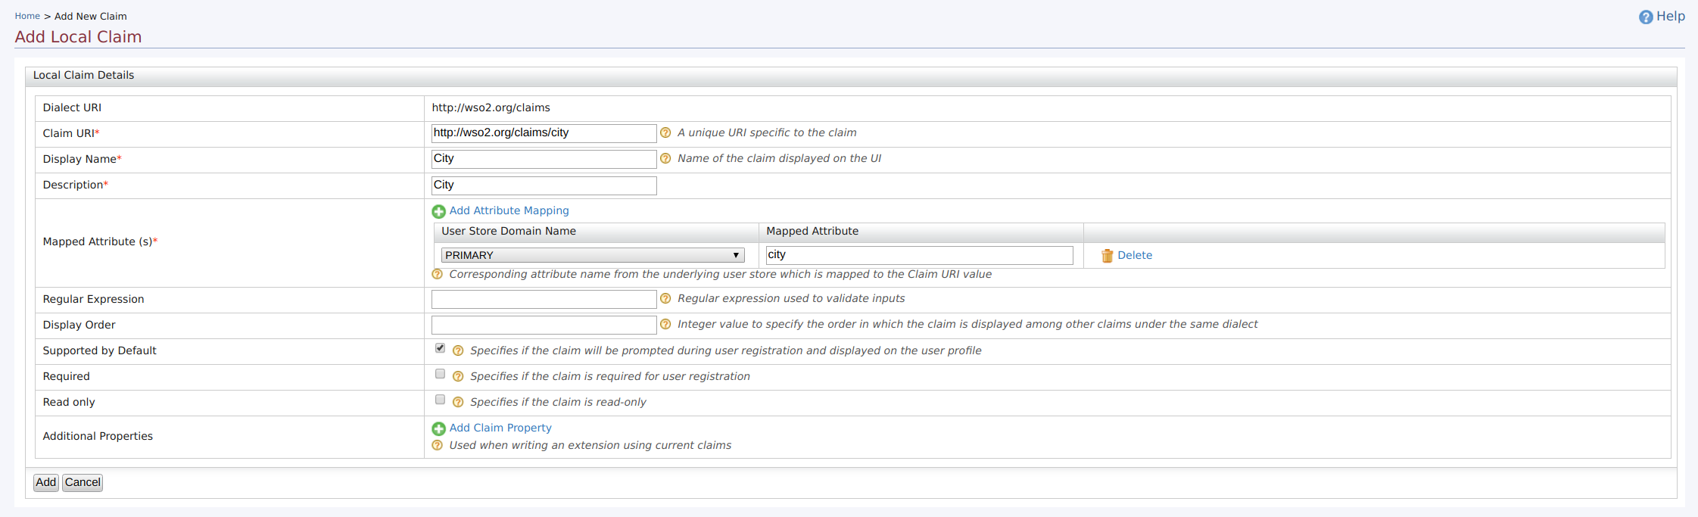Click the Regular Expression help hint icon
Screen dimensions: 1698x517
point(665,299)
